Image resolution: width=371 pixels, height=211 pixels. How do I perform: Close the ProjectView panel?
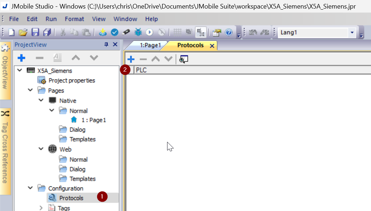click(115, 45)
